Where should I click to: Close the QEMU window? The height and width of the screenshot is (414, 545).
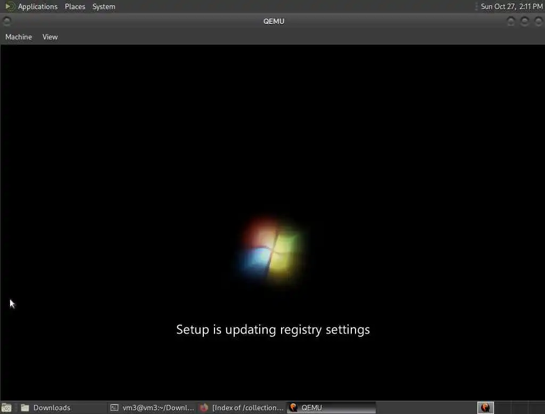pos(538,21)
